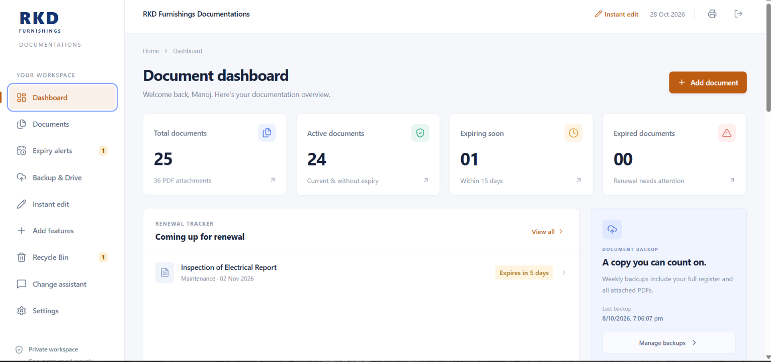Click the logout icon in header
The height and width of the screenshot is (362, 771).
click(738, 14)
